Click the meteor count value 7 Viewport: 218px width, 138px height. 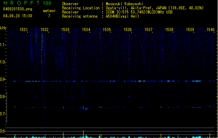pyautogui.click(x=49, y=16)
